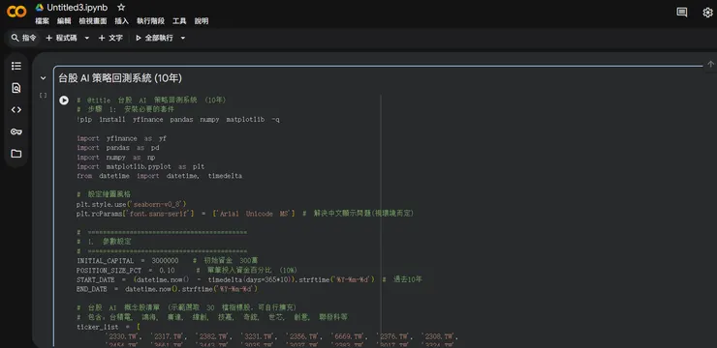This screenshot has height=348, width=717.
Task: Add a text cell with 文字
Action: (110, 38)
